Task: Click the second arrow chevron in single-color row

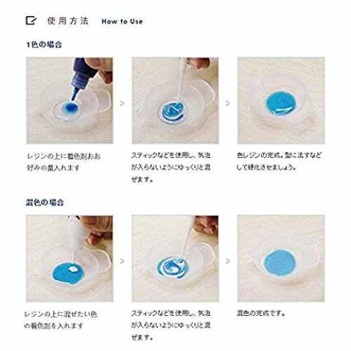Action: click(x=227, y=103)
